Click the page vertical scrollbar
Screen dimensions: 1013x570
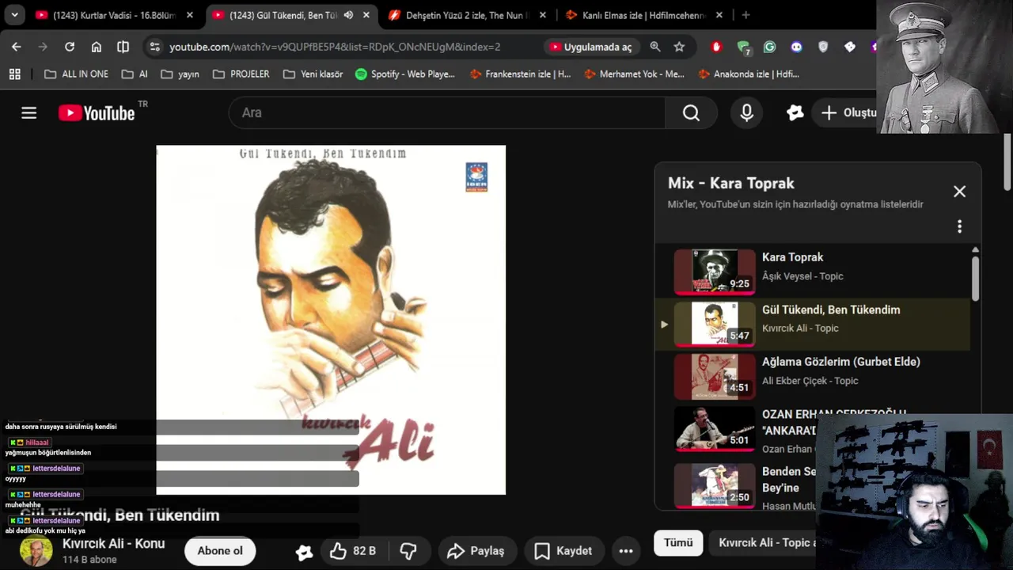click(1007, 162)
